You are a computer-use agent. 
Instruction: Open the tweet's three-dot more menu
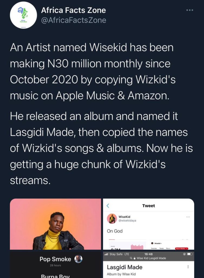click(190, 10)
